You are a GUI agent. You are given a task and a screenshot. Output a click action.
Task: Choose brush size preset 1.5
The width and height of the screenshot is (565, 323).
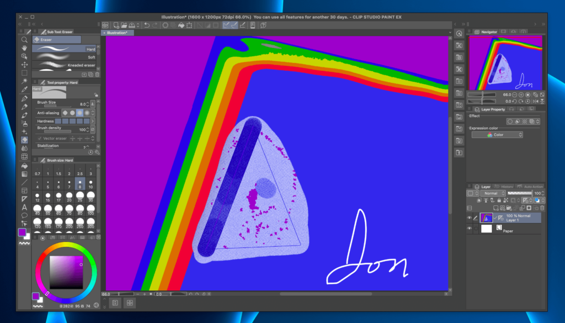58,171
